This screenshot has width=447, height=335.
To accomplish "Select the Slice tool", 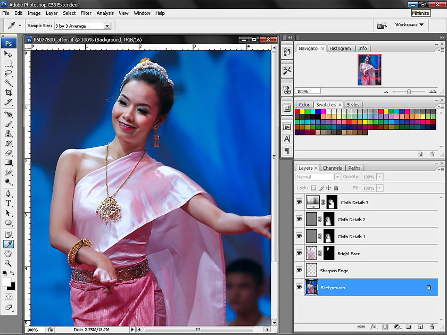I will click(9, 102).
